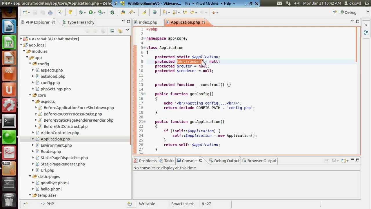Click the New file wizard toolbar icon
Screen dimensions: 371x209
coord(25,12)
